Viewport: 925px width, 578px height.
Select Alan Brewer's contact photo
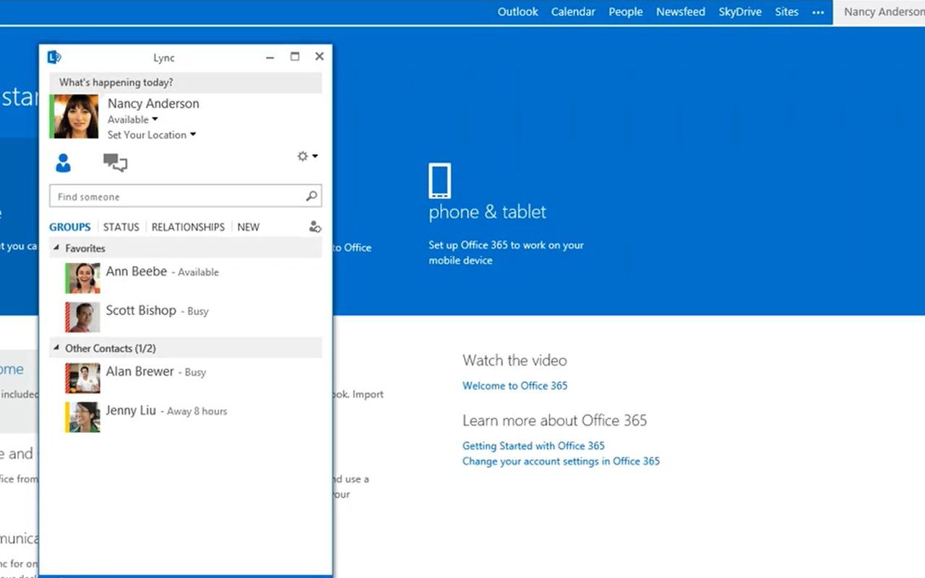[83, 378]
